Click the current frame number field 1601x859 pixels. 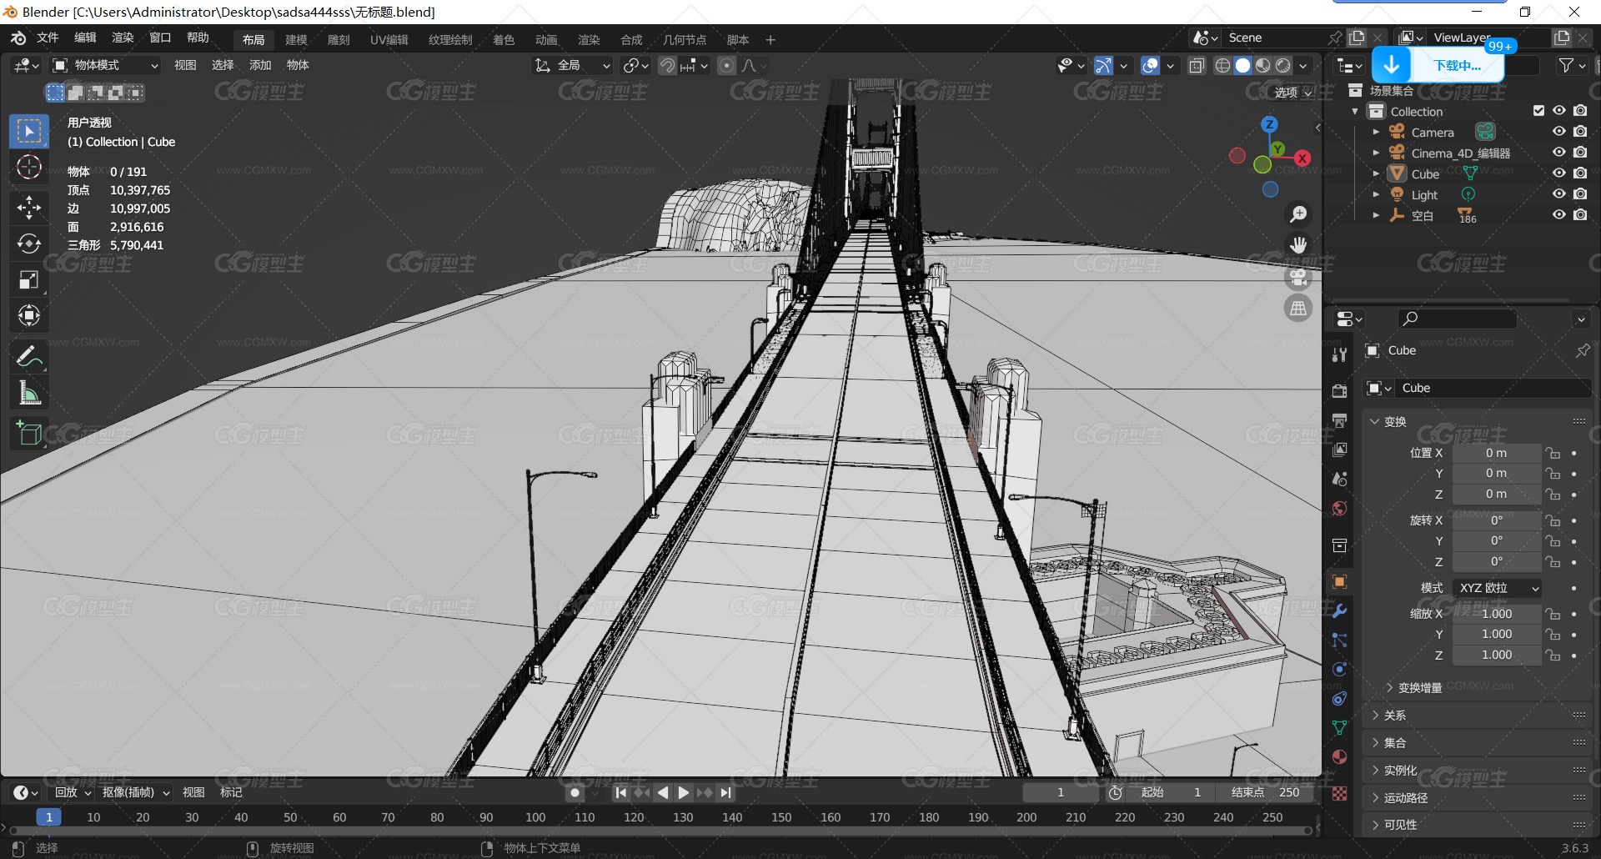[1061, 792]
